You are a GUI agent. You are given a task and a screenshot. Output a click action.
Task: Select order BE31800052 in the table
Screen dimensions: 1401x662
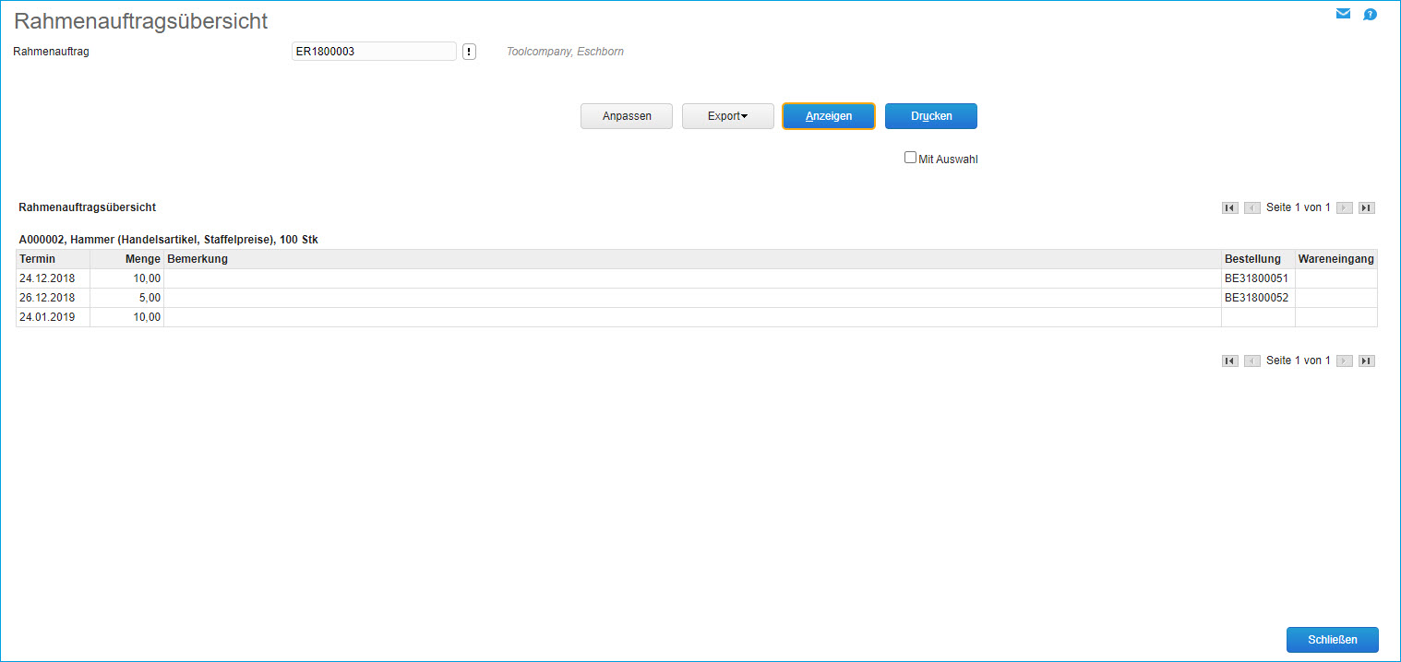point(1256,298)
